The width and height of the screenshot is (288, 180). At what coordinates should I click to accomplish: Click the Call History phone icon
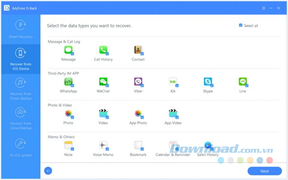(x=103, y=50)
